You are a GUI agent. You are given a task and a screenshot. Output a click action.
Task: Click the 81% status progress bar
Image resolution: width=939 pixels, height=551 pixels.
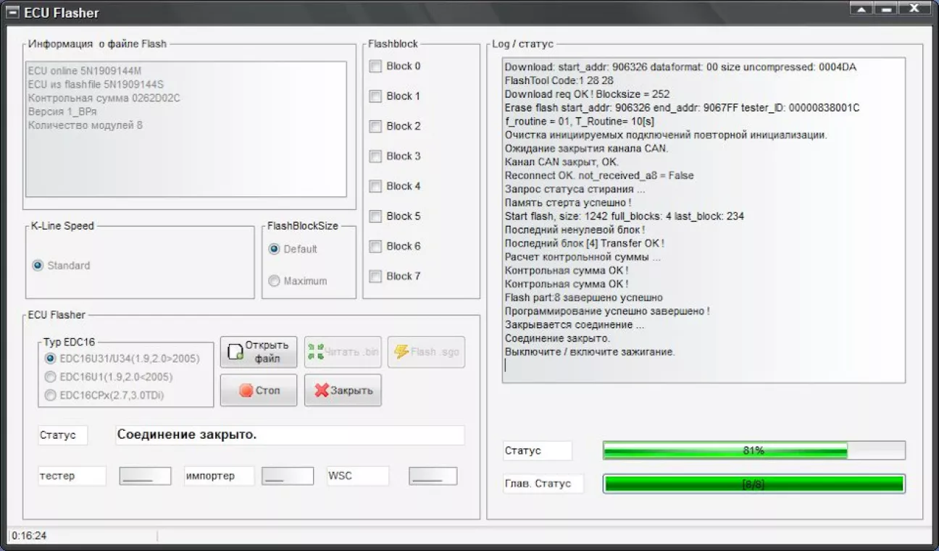click(x=754, y=450)
